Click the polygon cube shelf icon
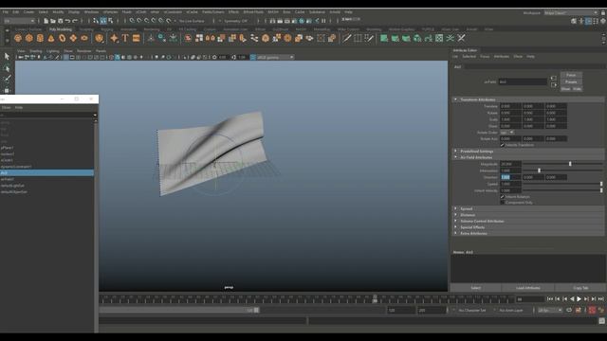Screen dimensions: 607x341 coord(29,38)
